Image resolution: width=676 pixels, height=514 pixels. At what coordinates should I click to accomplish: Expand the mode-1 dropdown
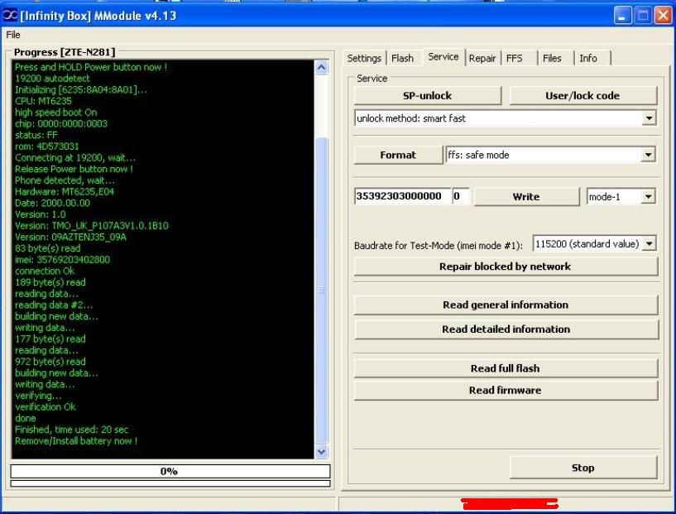click(x=648, y=197)
